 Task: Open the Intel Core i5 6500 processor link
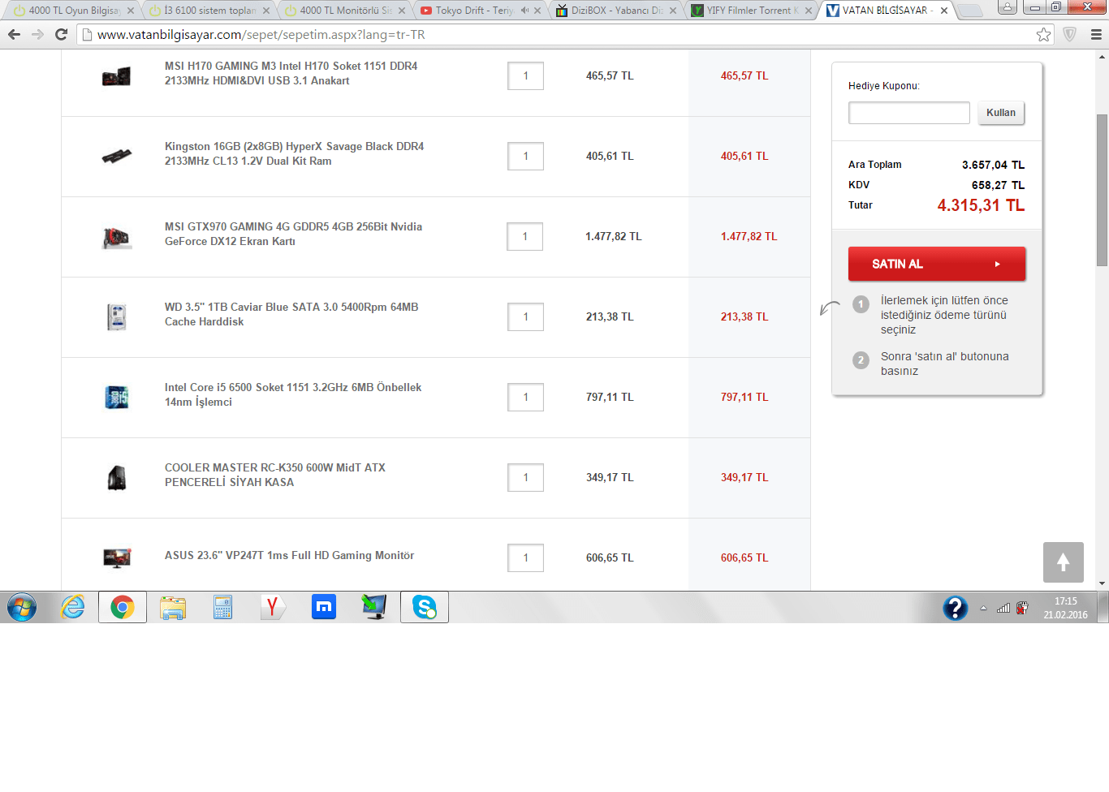pyautogui.click(x=293, y=394)
